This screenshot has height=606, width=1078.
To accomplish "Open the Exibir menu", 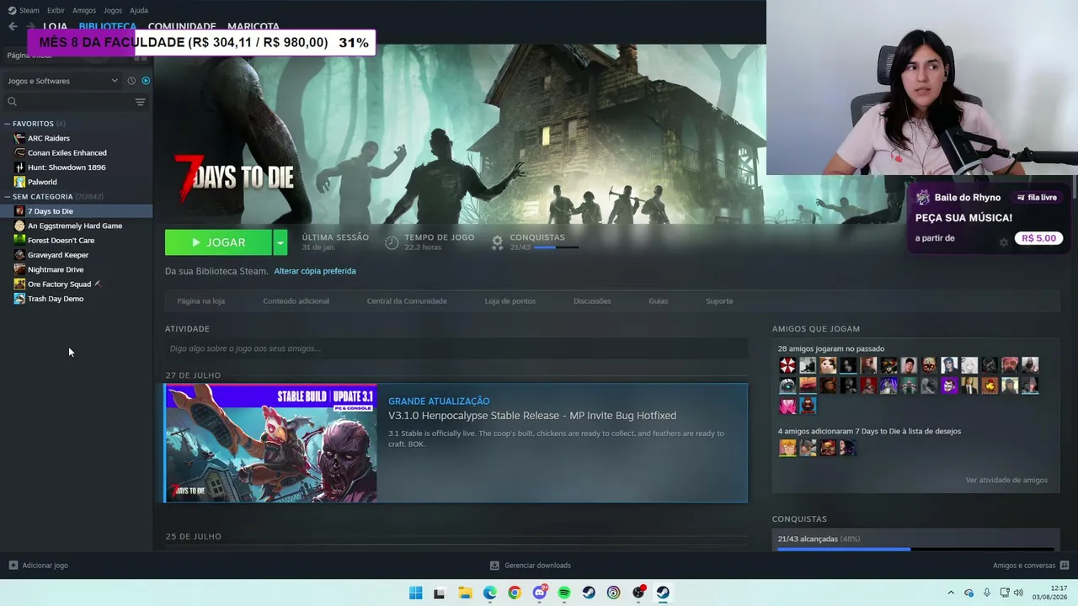I will pyautogui.click(x=56, y=10).
